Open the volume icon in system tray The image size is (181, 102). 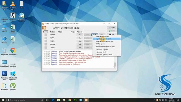163,100
